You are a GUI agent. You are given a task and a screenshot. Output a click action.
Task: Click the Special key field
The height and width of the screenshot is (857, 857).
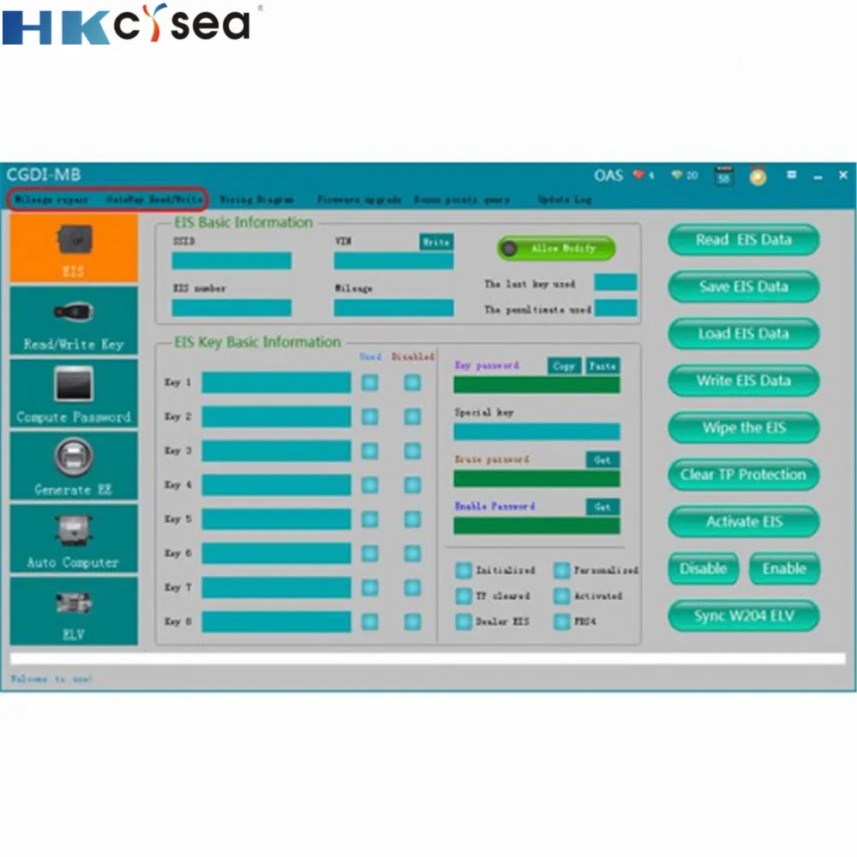pyautogui.click(x=536, y=432)
